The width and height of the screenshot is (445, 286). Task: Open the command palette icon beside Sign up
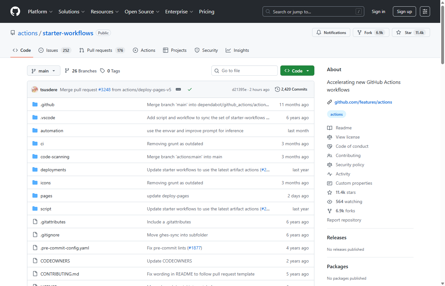click(425, 11)
